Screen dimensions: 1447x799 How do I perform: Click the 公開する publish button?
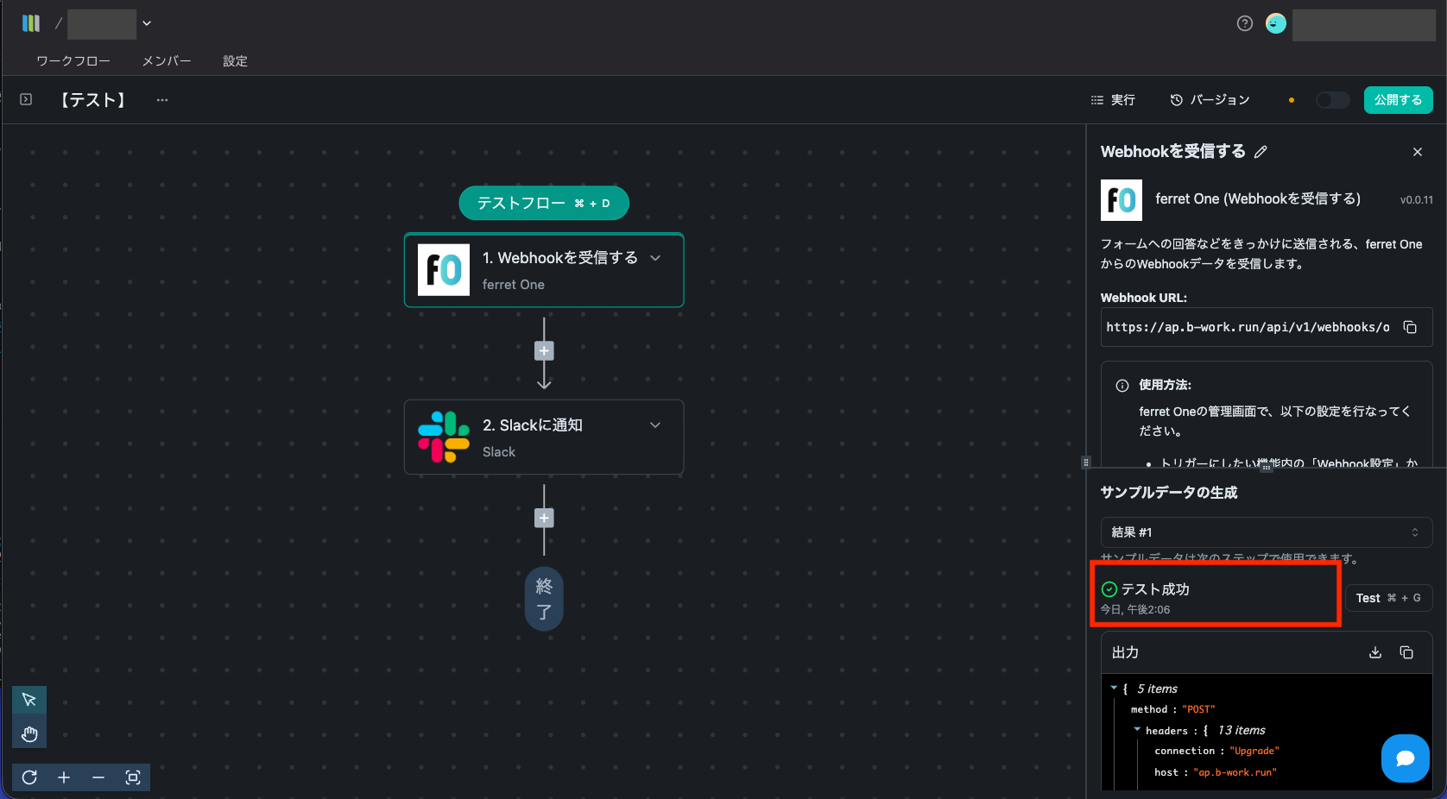(1399, 100)
